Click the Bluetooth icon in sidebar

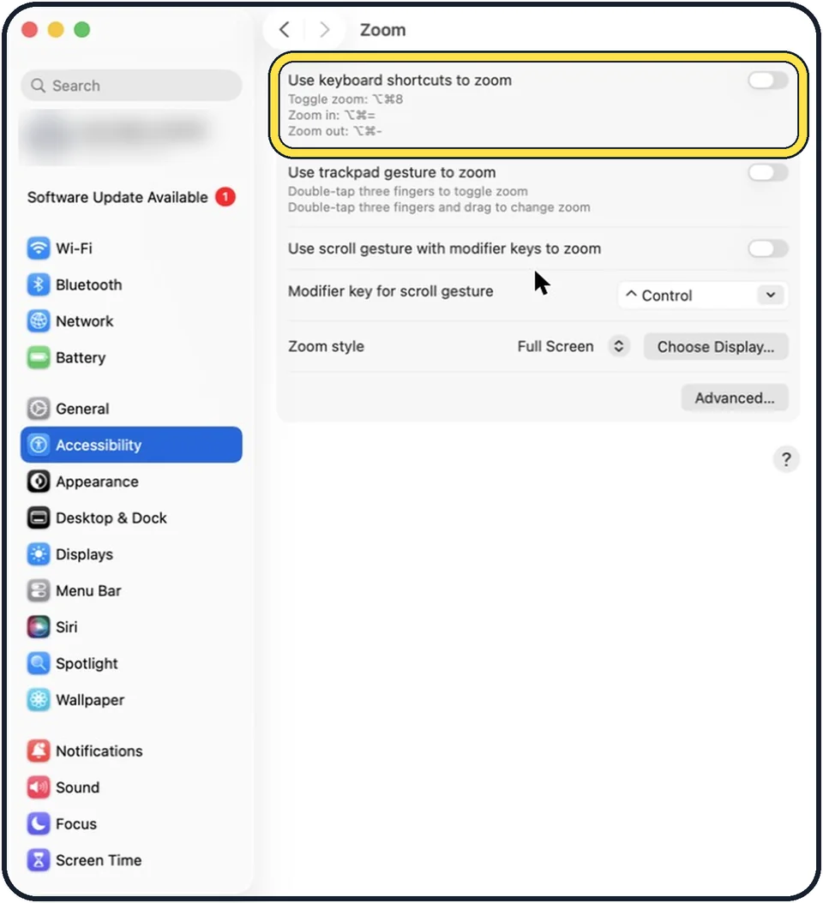point(39,284)
